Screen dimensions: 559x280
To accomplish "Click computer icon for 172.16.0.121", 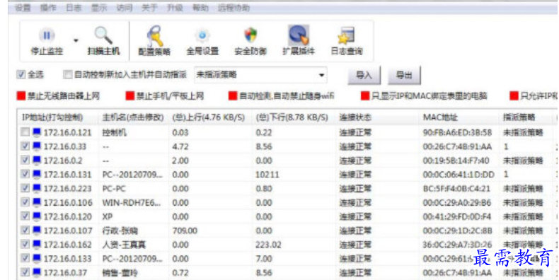I will tap(37, 132).
